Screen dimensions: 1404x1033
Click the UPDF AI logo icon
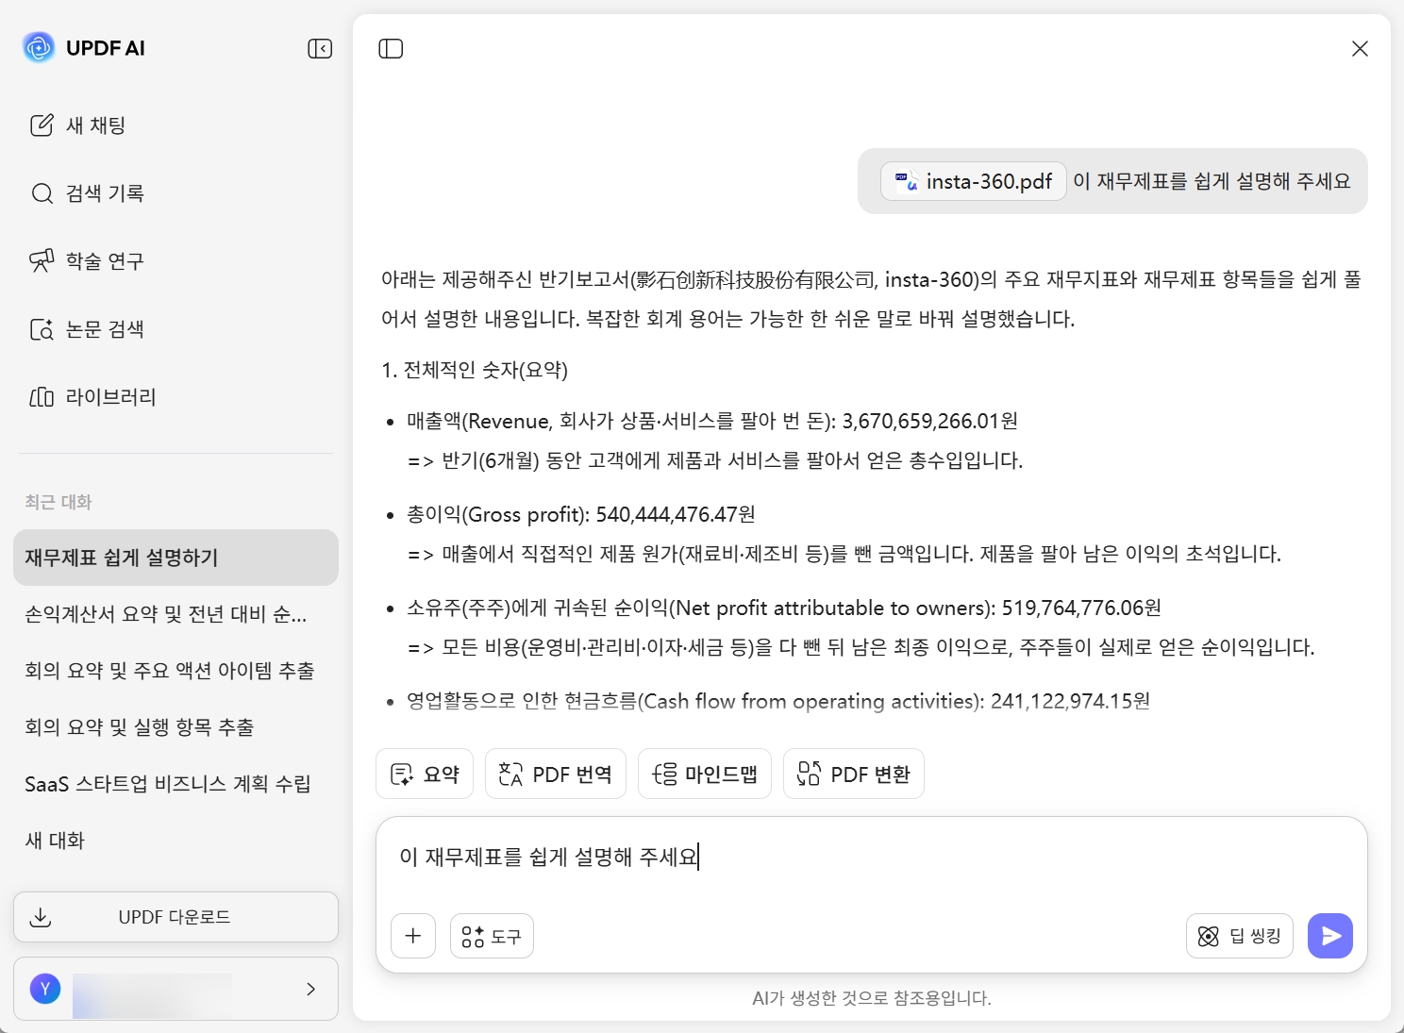click(x=39, y=48)
